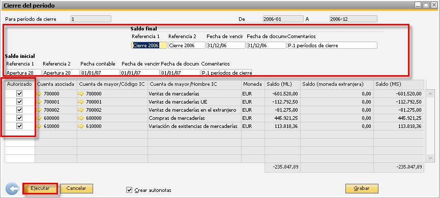The image size is (440, 198).
Task: Open link arrow for Código IC 600000
Action: tap(81, 118)
